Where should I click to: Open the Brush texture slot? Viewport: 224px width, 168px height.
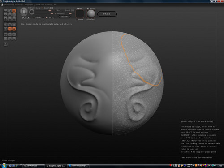pos(80,14)
